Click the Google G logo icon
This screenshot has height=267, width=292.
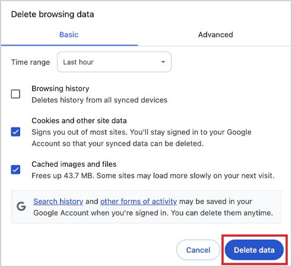[x=21, y=206]
